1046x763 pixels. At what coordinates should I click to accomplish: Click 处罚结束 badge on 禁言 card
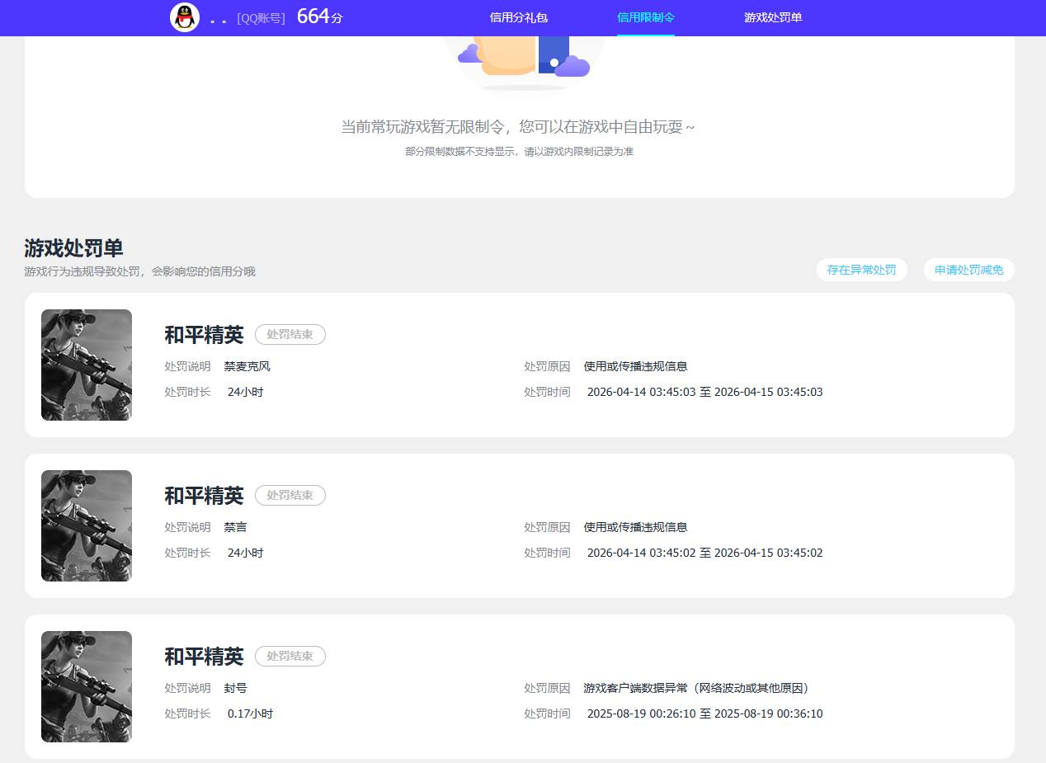click(290, 495)
